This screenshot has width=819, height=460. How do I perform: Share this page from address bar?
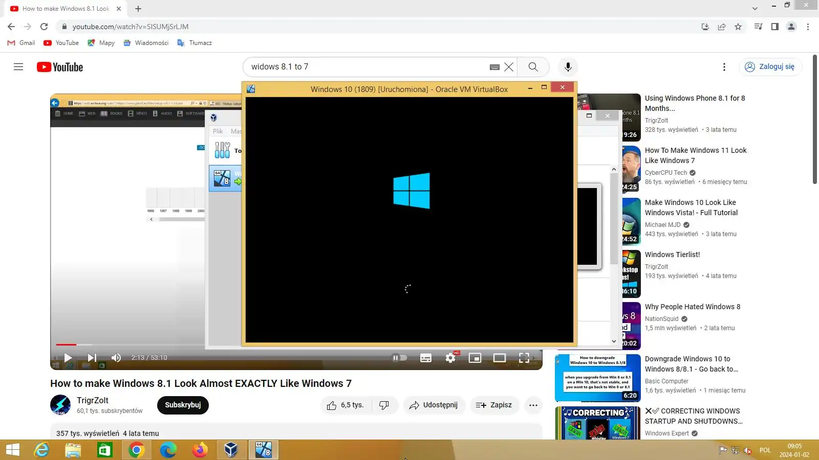(722, 27)
